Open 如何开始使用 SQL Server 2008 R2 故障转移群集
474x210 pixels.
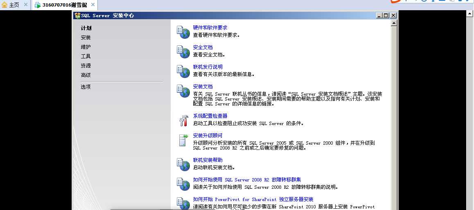pos(247,179)
